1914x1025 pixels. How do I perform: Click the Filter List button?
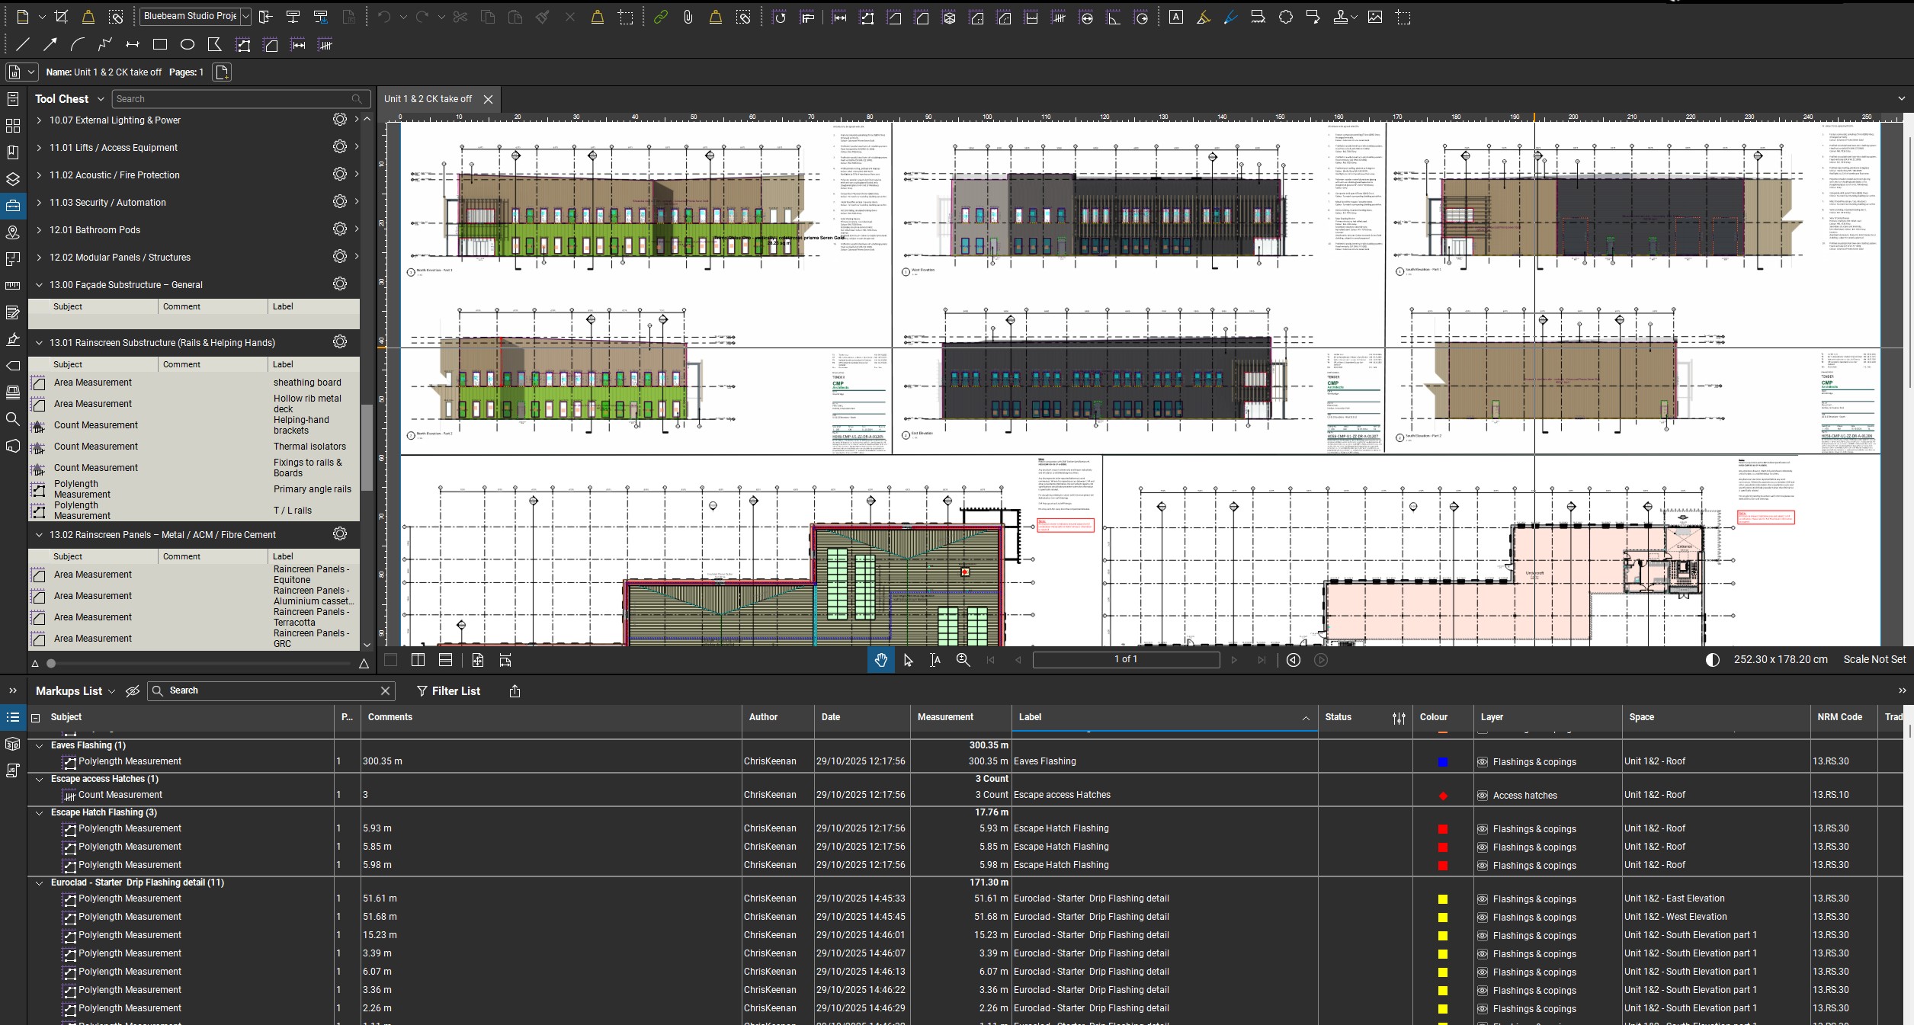[x=448, y=691]
